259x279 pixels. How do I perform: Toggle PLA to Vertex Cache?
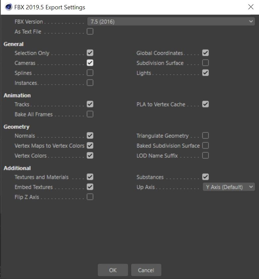click(x=205, y=104)
